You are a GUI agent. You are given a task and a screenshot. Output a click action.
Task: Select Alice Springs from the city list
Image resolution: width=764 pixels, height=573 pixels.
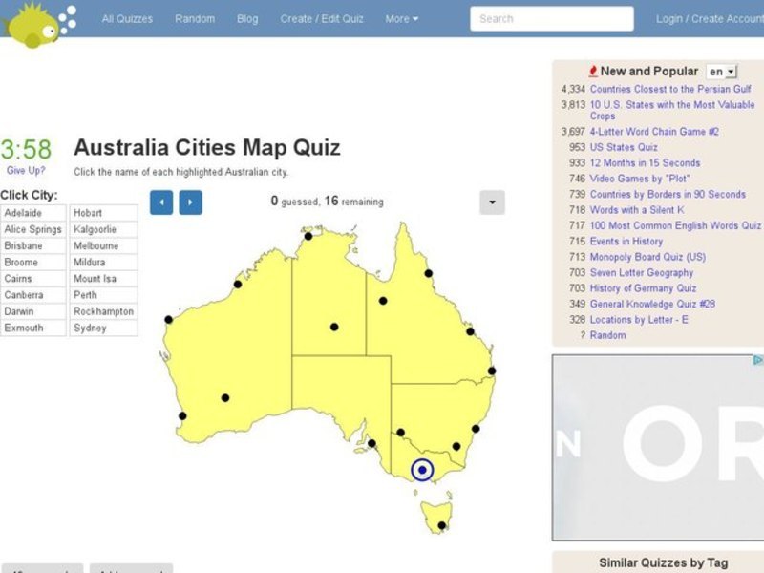[x=32, y=229]
